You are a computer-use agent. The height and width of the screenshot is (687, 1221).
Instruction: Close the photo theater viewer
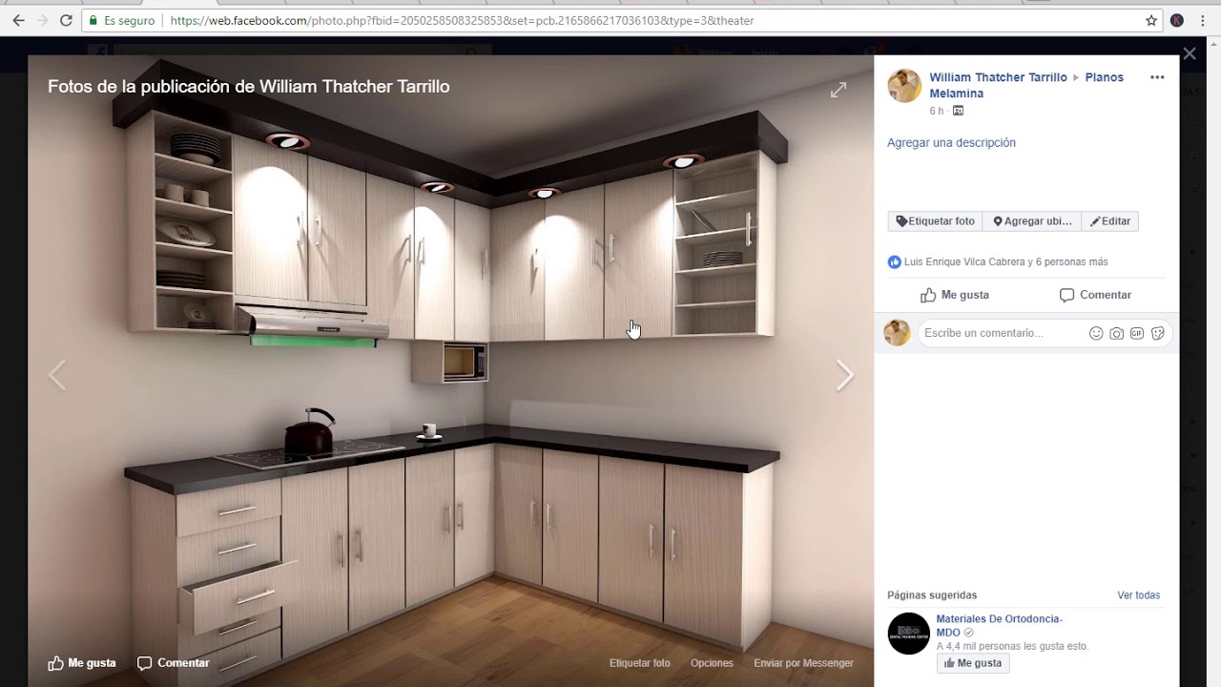tap(1189, 53)
